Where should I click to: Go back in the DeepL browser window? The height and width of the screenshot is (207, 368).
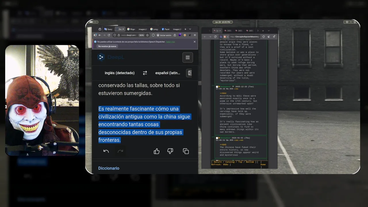[100, 35]
